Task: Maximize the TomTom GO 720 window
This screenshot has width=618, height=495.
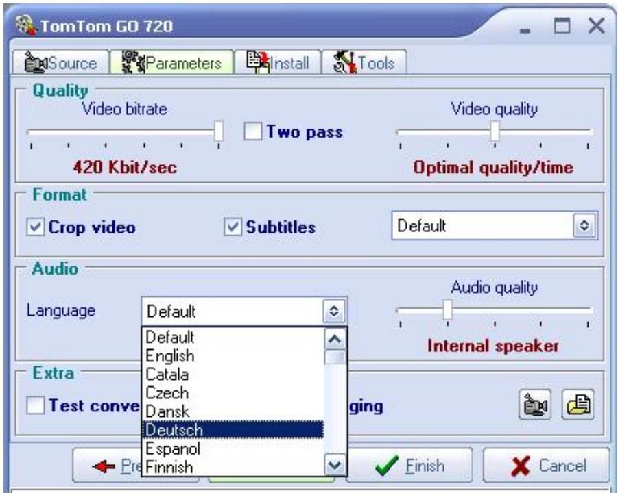Action: (x=562, y=27)
